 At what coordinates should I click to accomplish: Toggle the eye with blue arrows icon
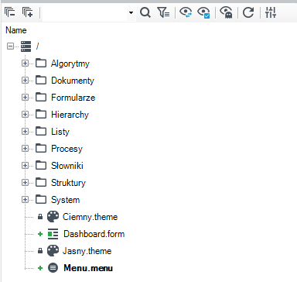coord(186,12)
